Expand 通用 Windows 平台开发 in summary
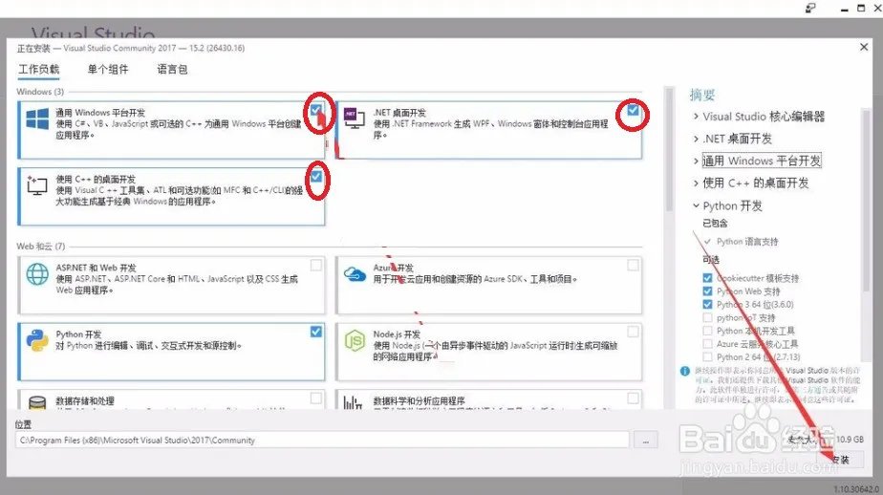This screenshot has width=883, height=495. pyautogui.click(x=696, y=161)
